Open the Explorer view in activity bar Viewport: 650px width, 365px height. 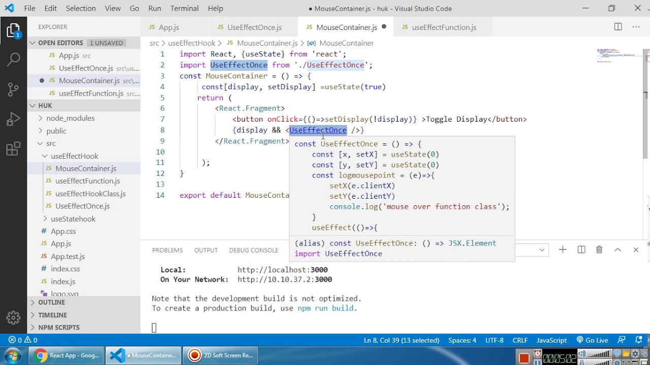(13, 31)
